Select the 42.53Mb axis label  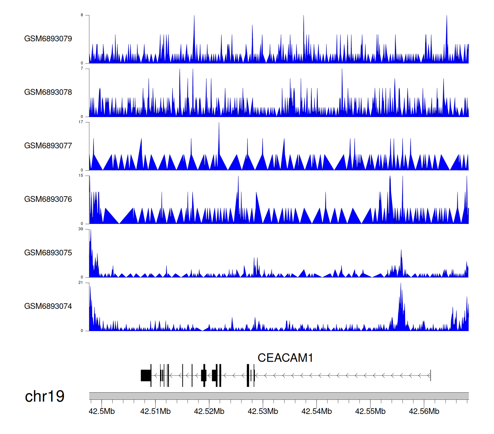click(x=263, y=411)
